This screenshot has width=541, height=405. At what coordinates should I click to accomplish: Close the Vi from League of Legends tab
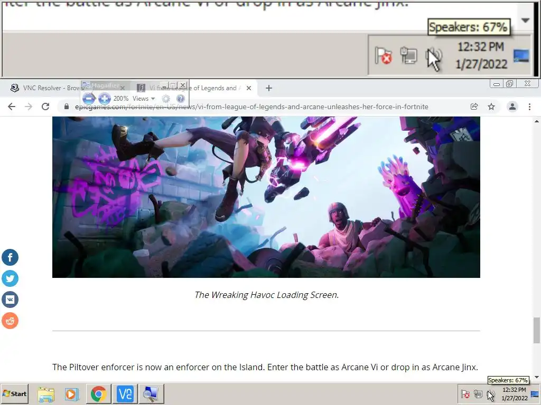[x=249, y=88]
